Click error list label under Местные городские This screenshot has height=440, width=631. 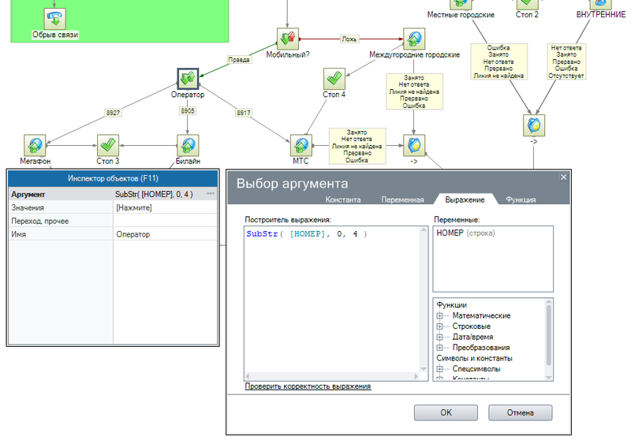(498, 62)
